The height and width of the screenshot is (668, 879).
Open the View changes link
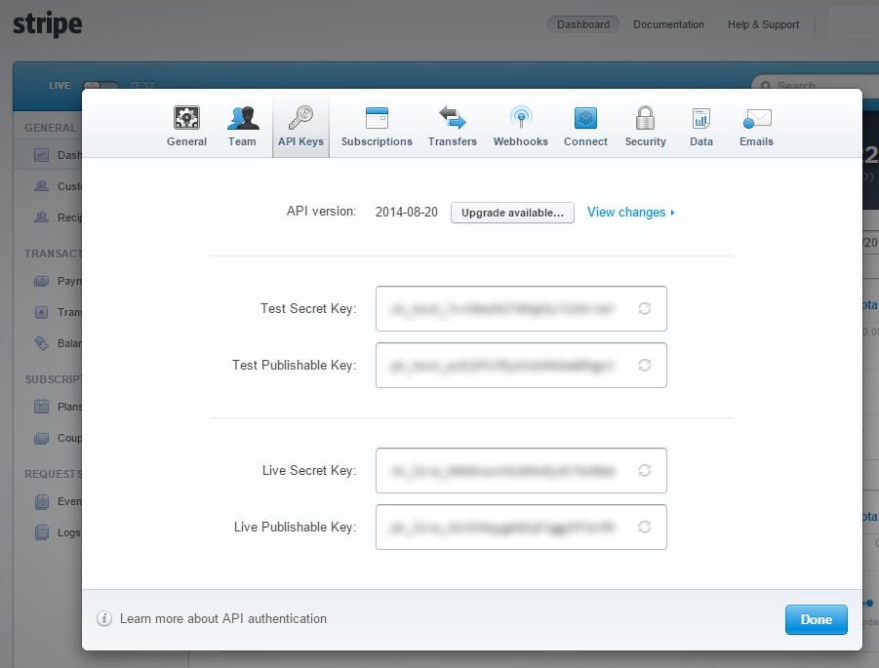pos(630,213)
